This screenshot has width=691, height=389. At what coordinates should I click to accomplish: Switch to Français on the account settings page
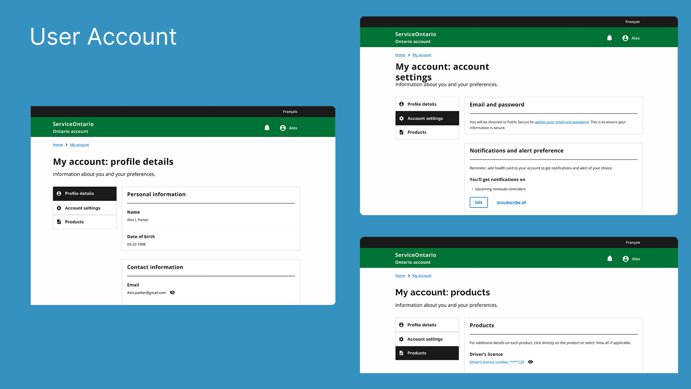632,22
